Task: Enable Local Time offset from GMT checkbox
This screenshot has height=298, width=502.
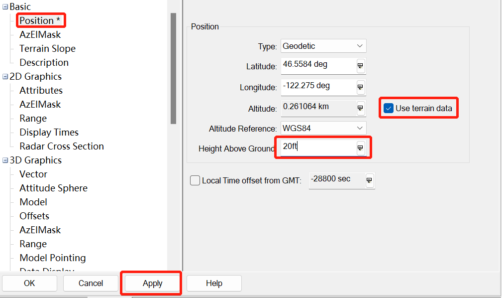Action: pyautogui.click(x=195, y=180)
